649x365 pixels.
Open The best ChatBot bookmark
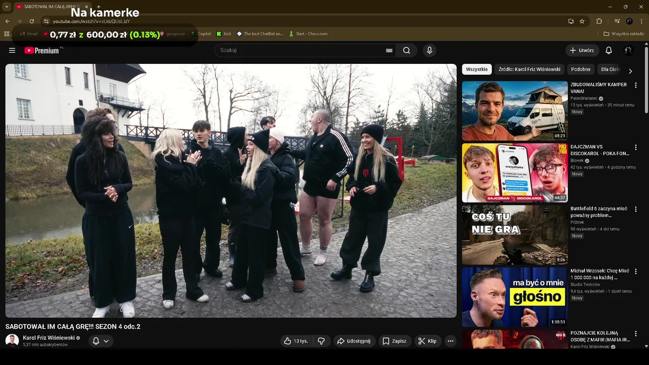pyautogui.click(x=260, y=34)
